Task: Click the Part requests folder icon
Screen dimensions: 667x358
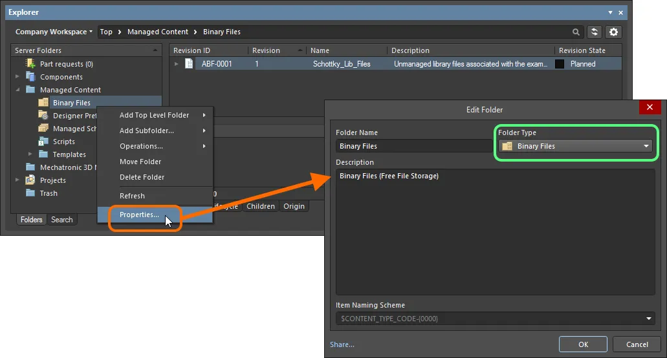Action: click(30, 64)
